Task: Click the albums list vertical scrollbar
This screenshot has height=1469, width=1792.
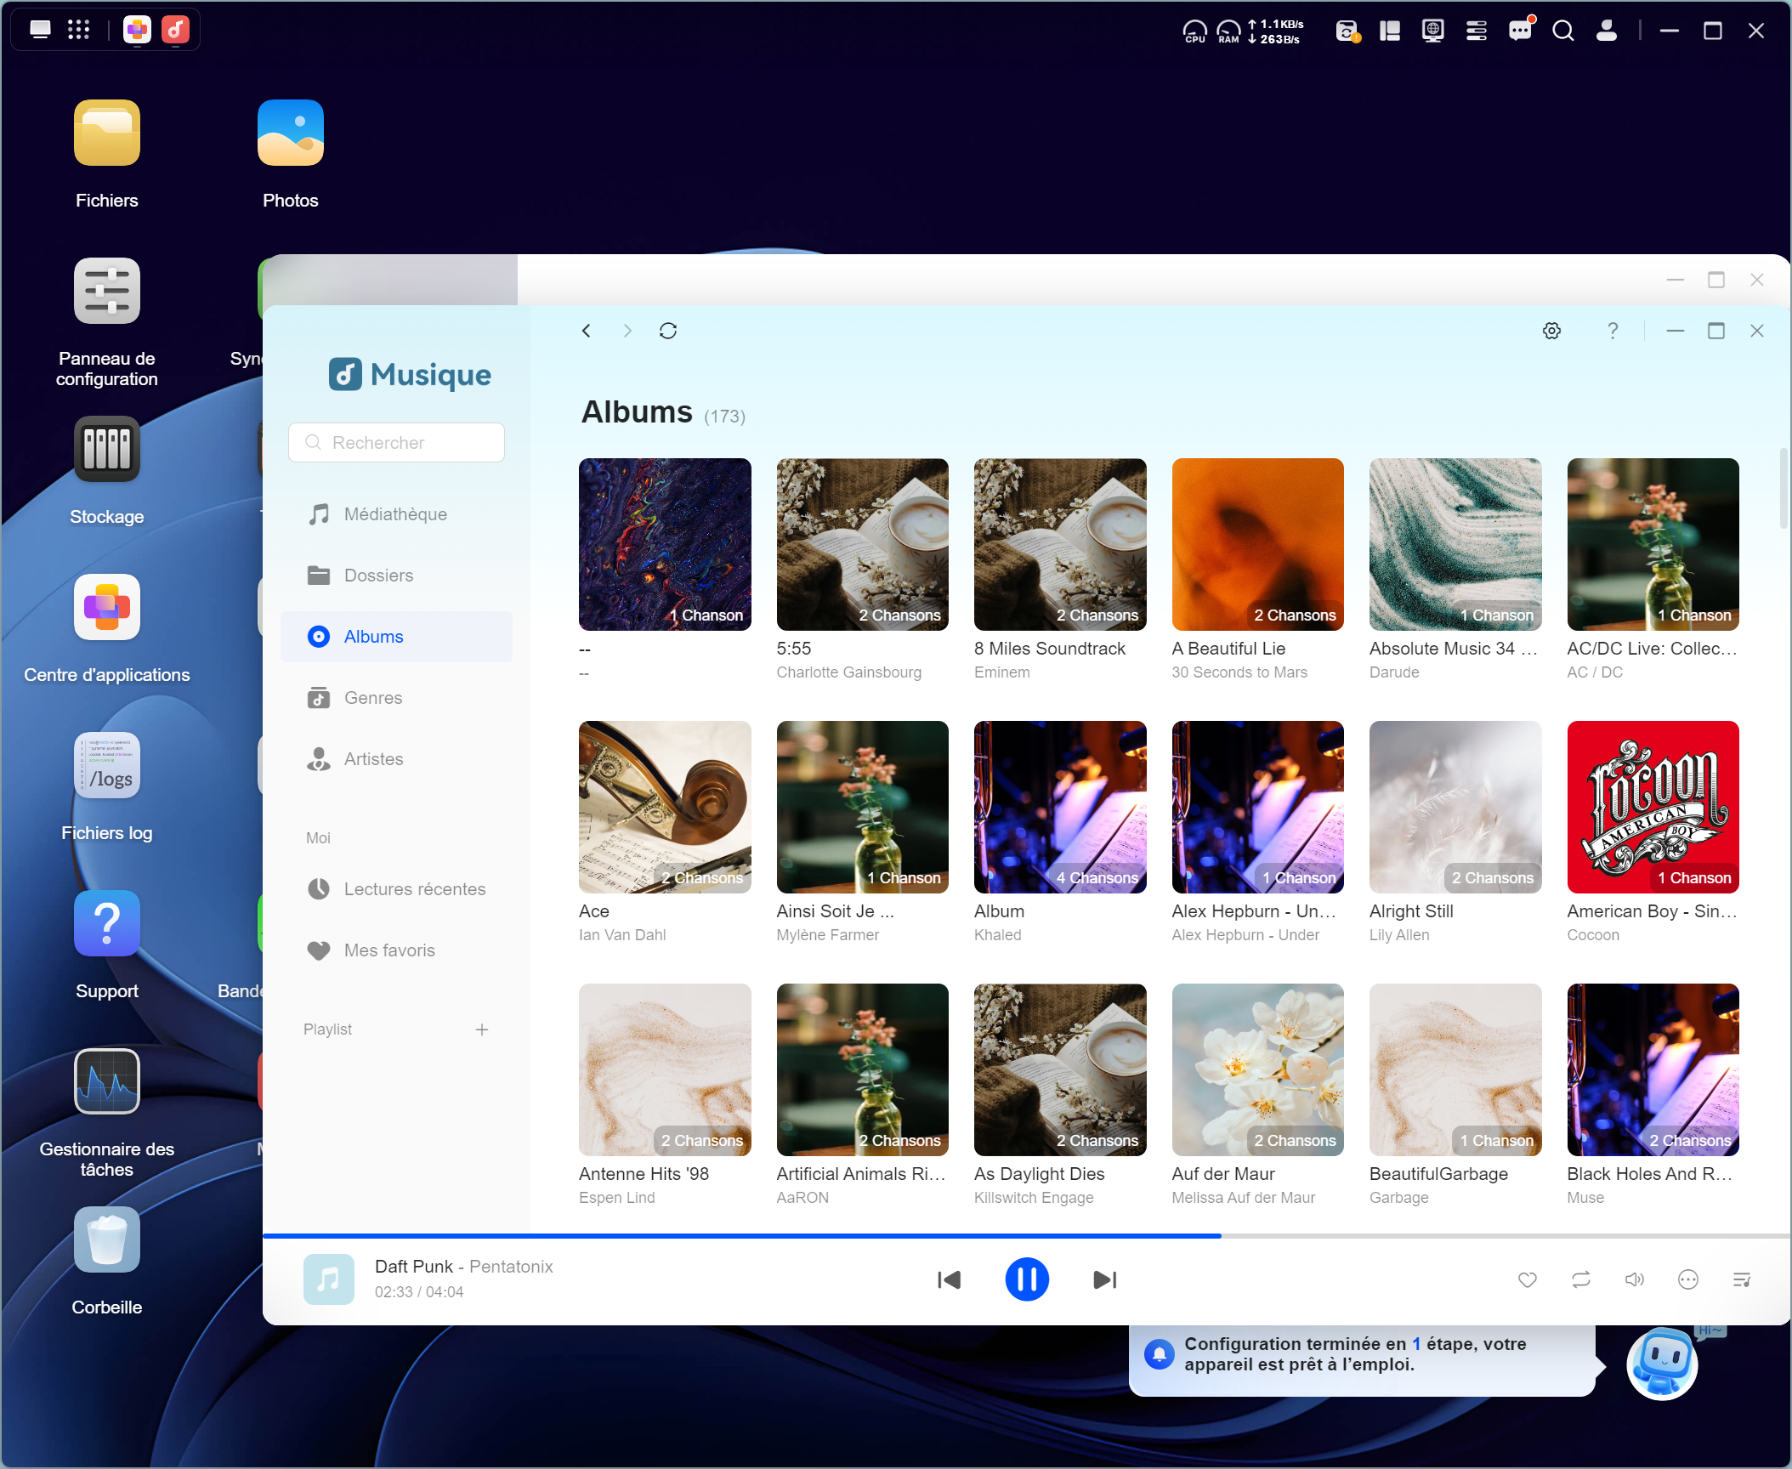Action: pos(1783,487)
